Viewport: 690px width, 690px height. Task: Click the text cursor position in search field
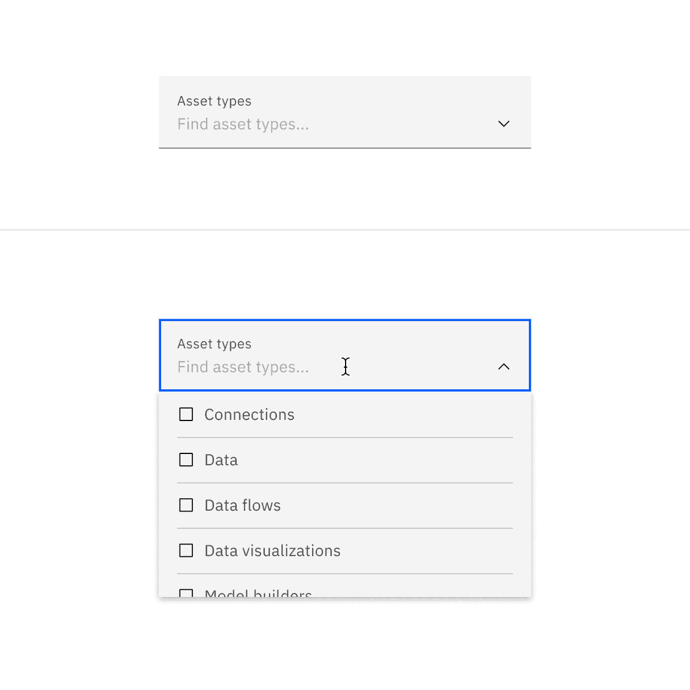pyautogui.click(x=346, y=366)
